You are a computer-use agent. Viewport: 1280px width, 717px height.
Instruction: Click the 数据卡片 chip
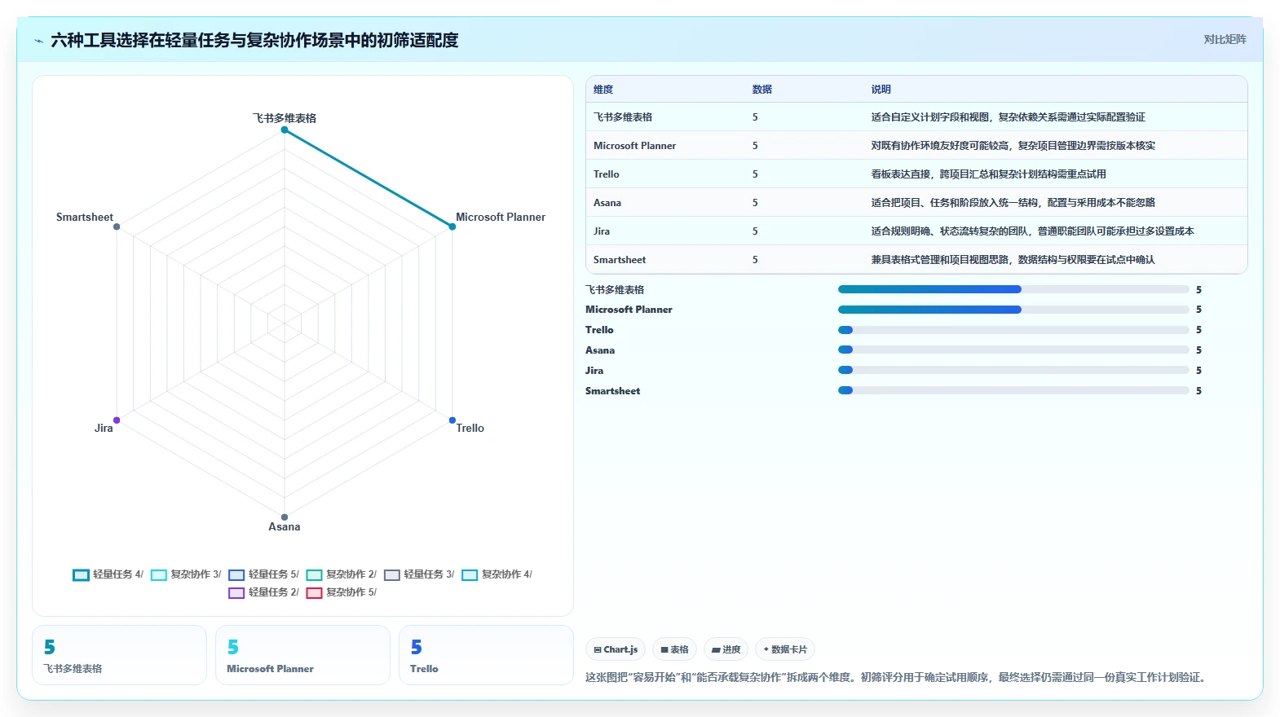pos(785,649)
